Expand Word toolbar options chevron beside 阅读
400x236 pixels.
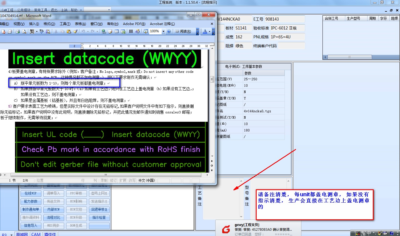point(197,31)
